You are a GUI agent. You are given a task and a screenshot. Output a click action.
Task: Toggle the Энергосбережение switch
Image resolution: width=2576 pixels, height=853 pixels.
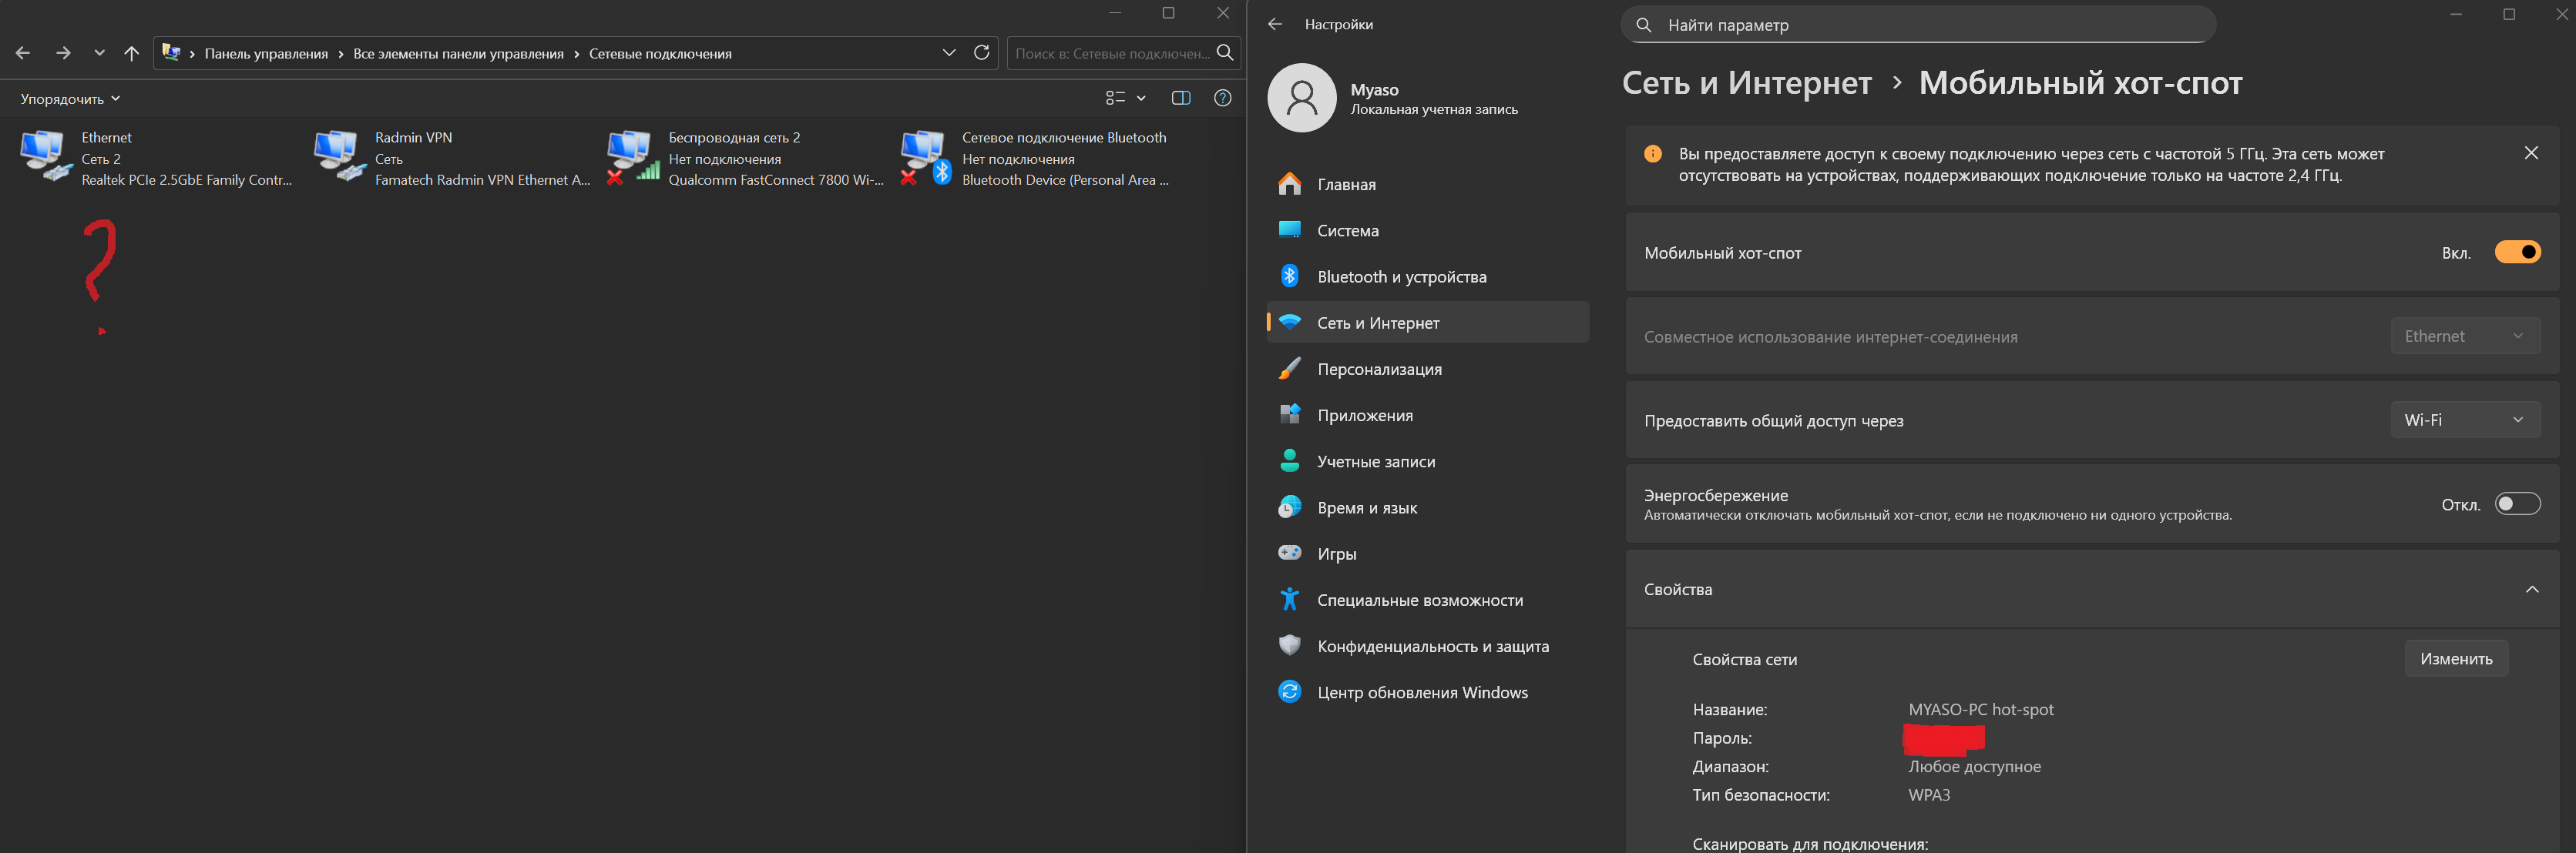[x=2517, y=503]
